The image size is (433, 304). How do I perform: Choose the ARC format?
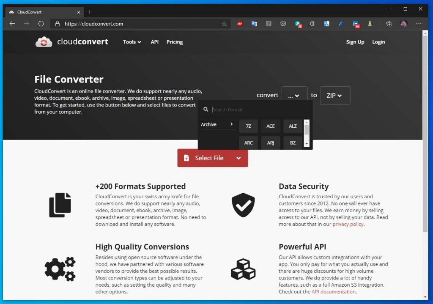tap(249, 143)
